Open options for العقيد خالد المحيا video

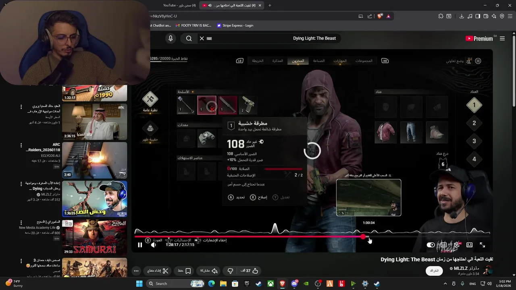(x=21, y=107)
